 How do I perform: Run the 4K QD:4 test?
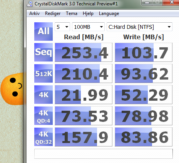coord(43,116)
